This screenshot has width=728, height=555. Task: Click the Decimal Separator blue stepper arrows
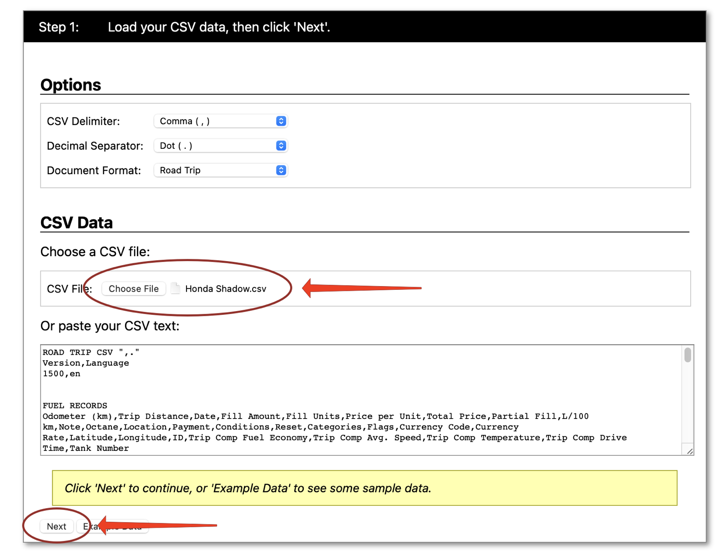[x=281, y=146]
